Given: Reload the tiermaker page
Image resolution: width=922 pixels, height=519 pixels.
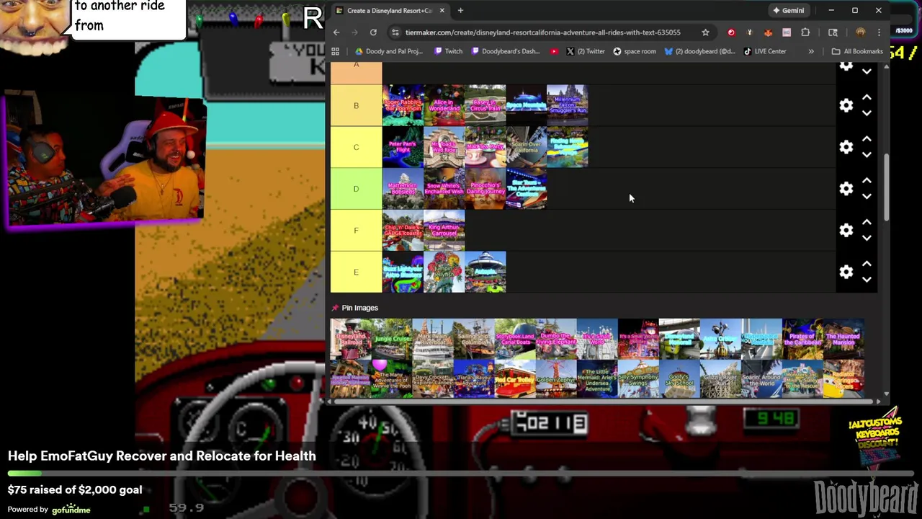Looking at the screenshot, I should [373, 32].
